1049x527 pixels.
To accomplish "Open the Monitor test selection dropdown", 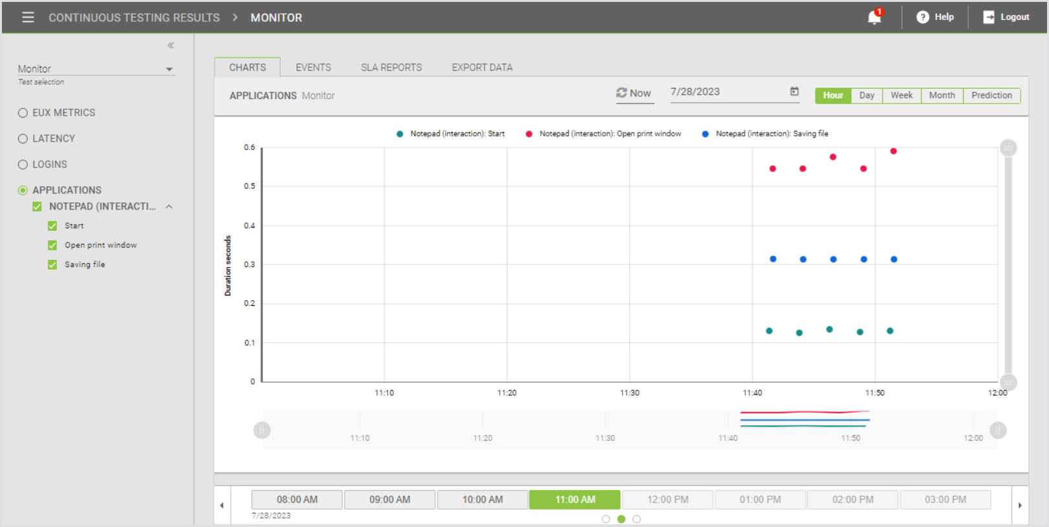I will click(x=169, y=69).
